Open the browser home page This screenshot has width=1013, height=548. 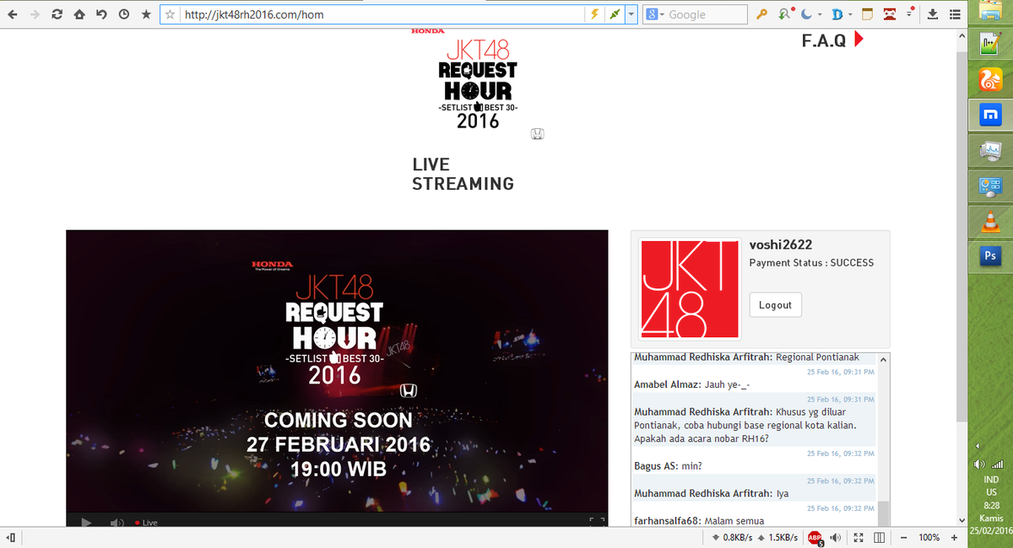(x=79, y=14)
